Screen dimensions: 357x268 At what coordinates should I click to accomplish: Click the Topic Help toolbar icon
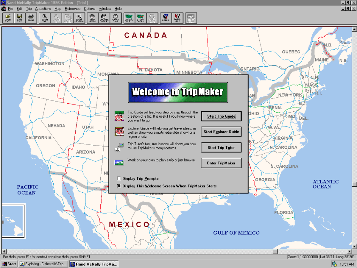pos(177,18)
